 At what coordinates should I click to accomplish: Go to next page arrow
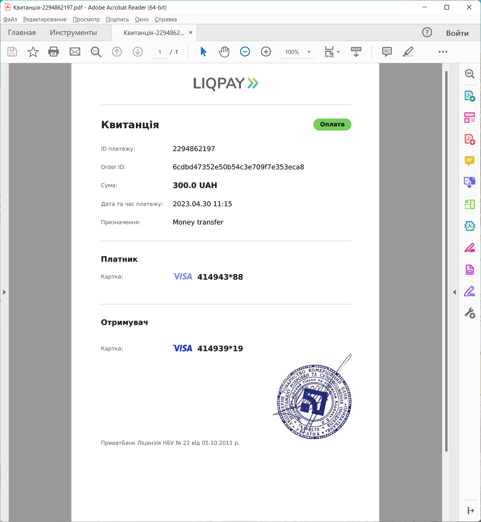coord(138,52)
